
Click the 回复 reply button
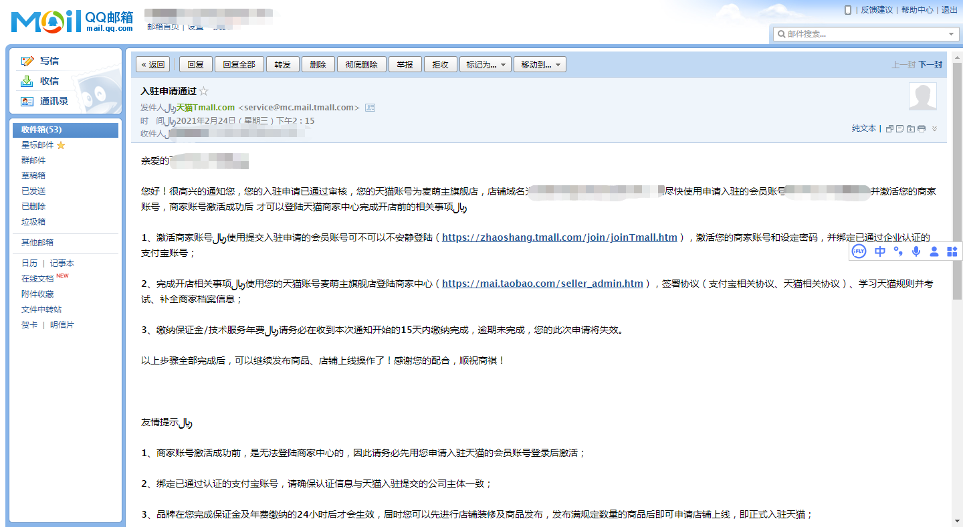196,64
